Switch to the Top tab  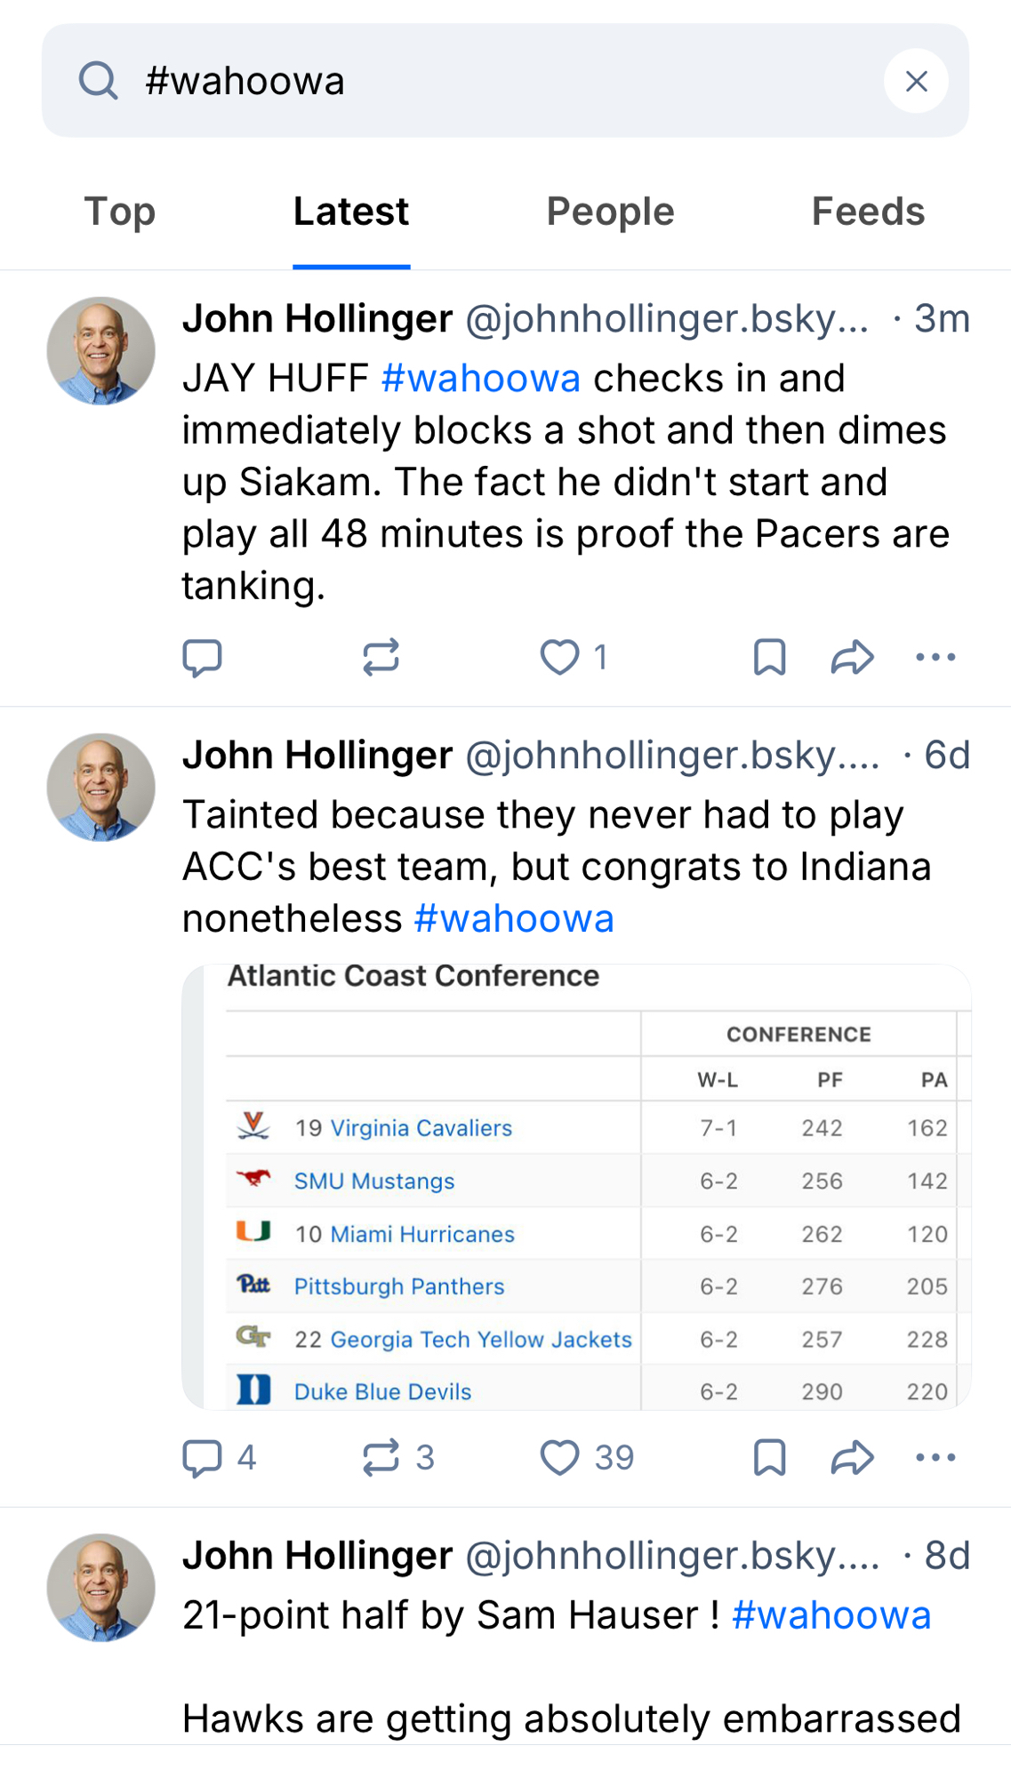pyautogui.click(x=120, y=212)
